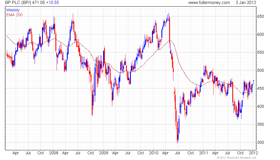The width and height of the screenshot is (280, 160).
Task: Click the mid-2010 low candle near 300
Action: [177, 132]
